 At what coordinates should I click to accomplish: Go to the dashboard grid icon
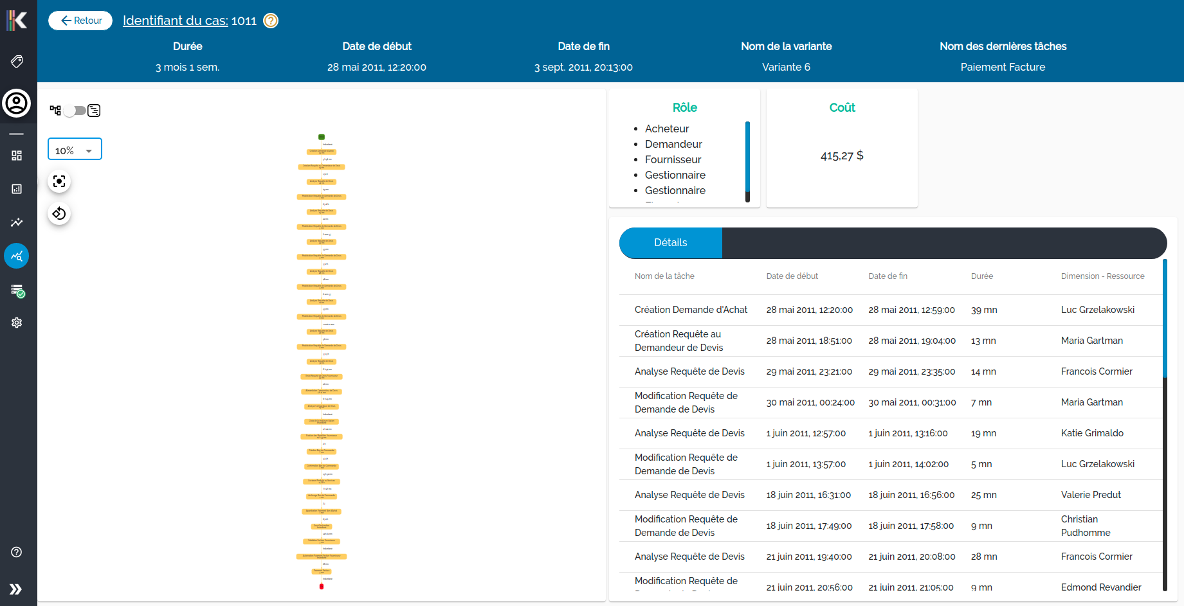17,156
